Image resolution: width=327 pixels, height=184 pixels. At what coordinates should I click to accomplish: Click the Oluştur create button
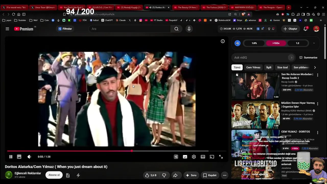coord(290,29)
